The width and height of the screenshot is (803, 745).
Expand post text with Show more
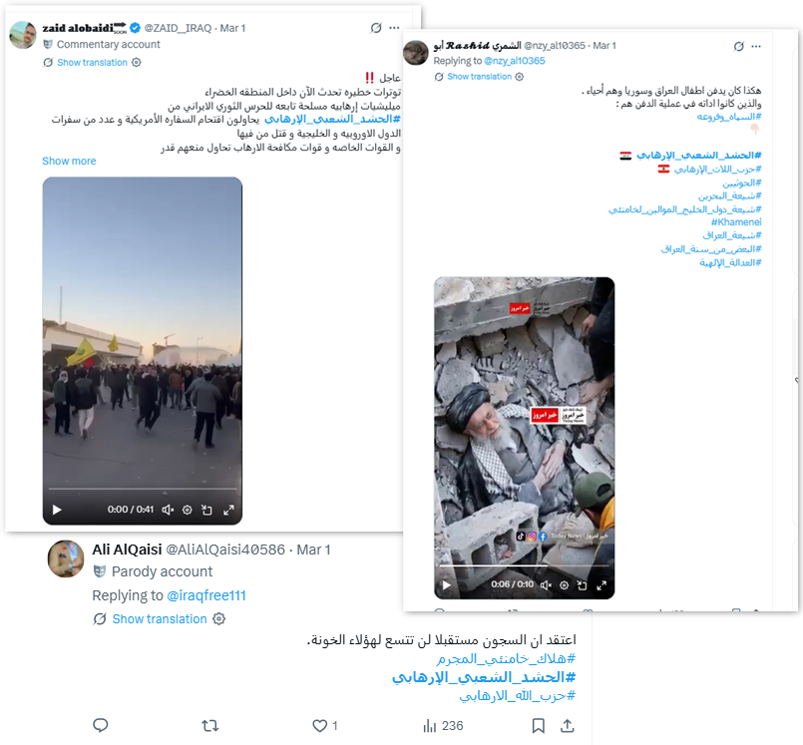[69, 161]
